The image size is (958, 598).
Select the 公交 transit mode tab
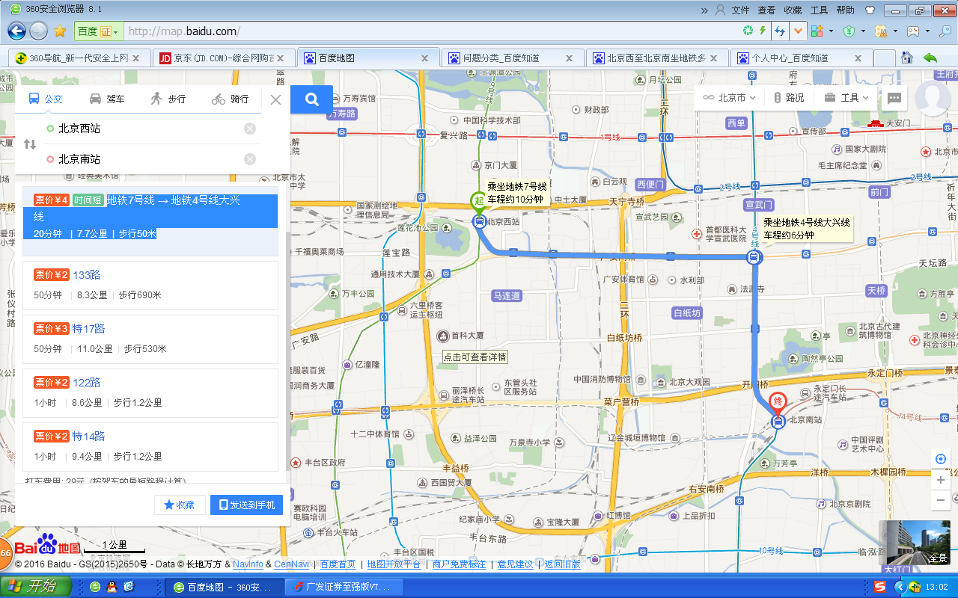pos(46,99)
